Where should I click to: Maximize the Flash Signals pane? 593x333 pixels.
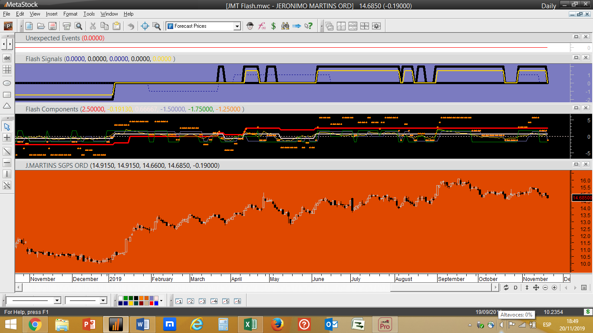pos(577,58)
